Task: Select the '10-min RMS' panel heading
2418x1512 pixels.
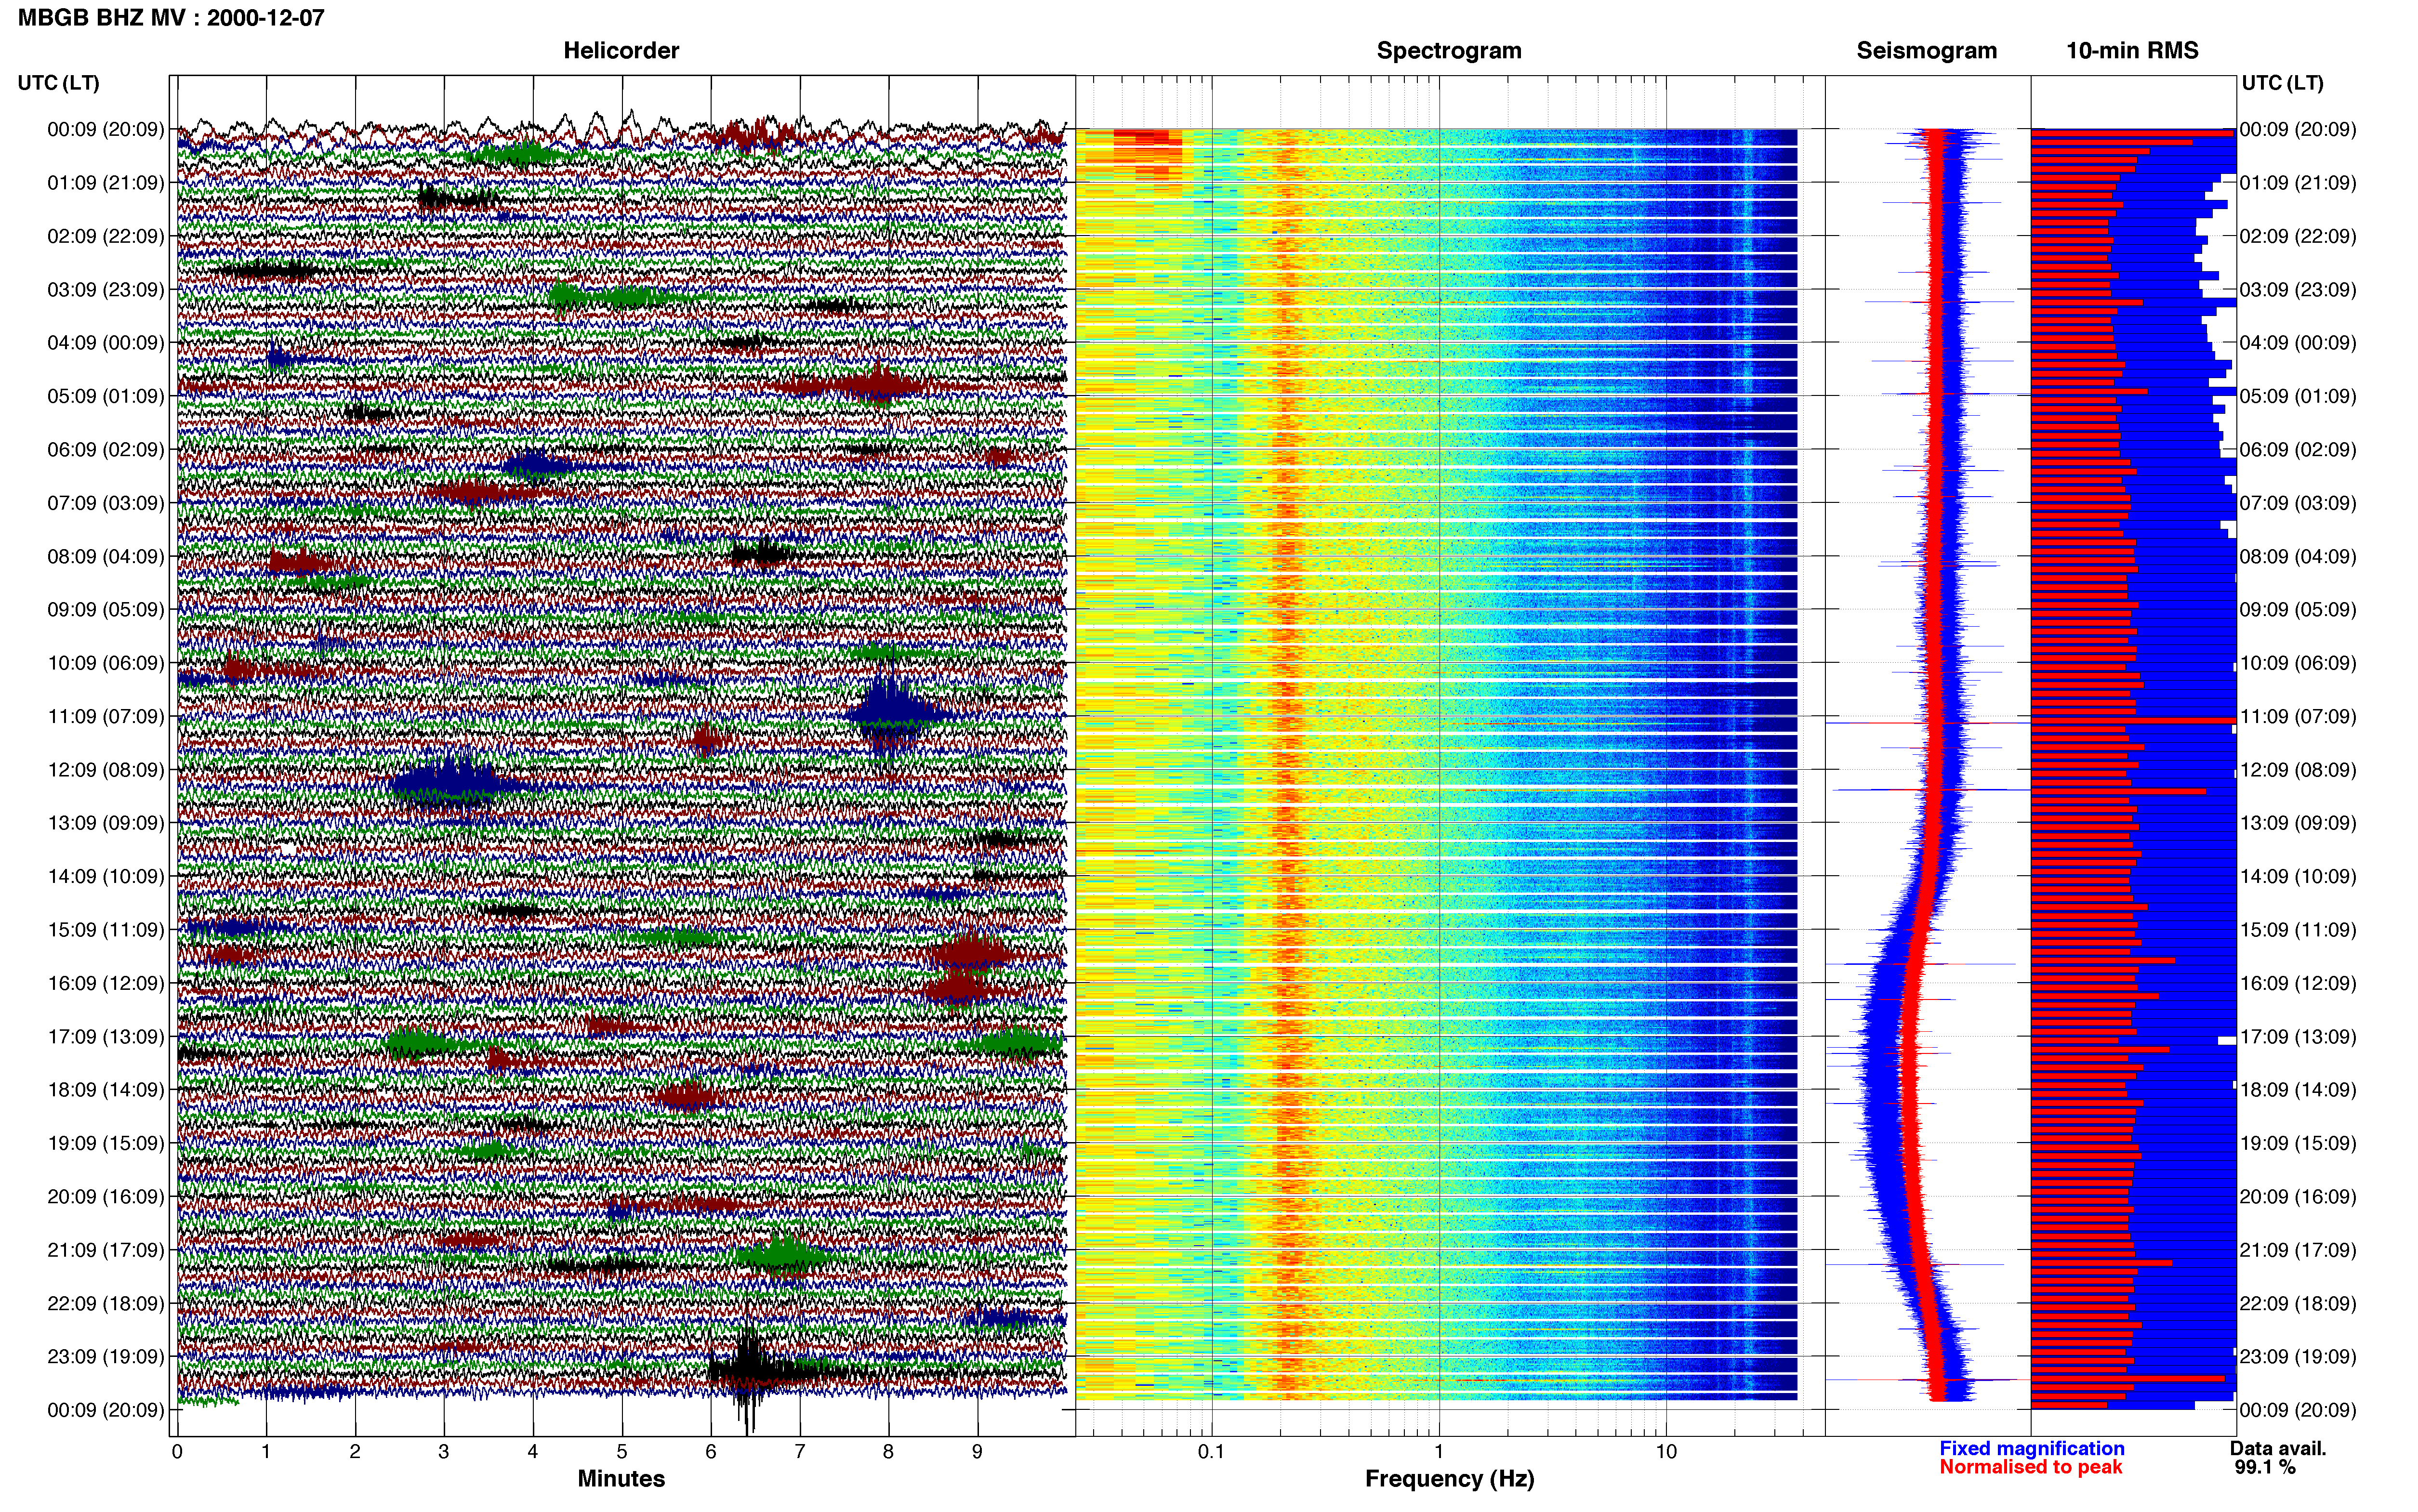Action: pyautogui.click(x=2132, y=50)
